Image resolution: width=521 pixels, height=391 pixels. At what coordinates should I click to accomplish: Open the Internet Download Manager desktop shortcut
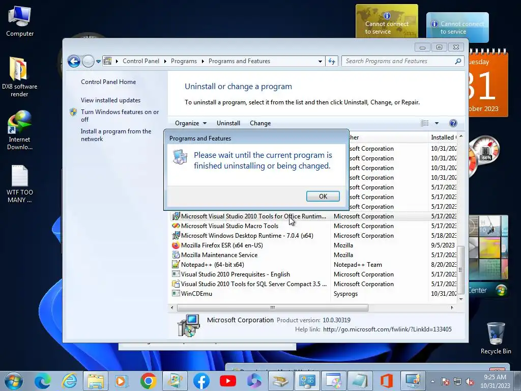(19, 130)
